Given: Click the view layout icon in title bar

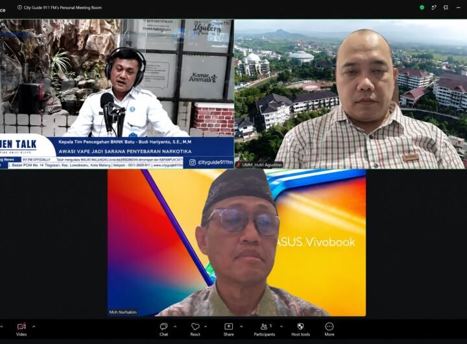Looking at the screenshot, I should [446, 8].
